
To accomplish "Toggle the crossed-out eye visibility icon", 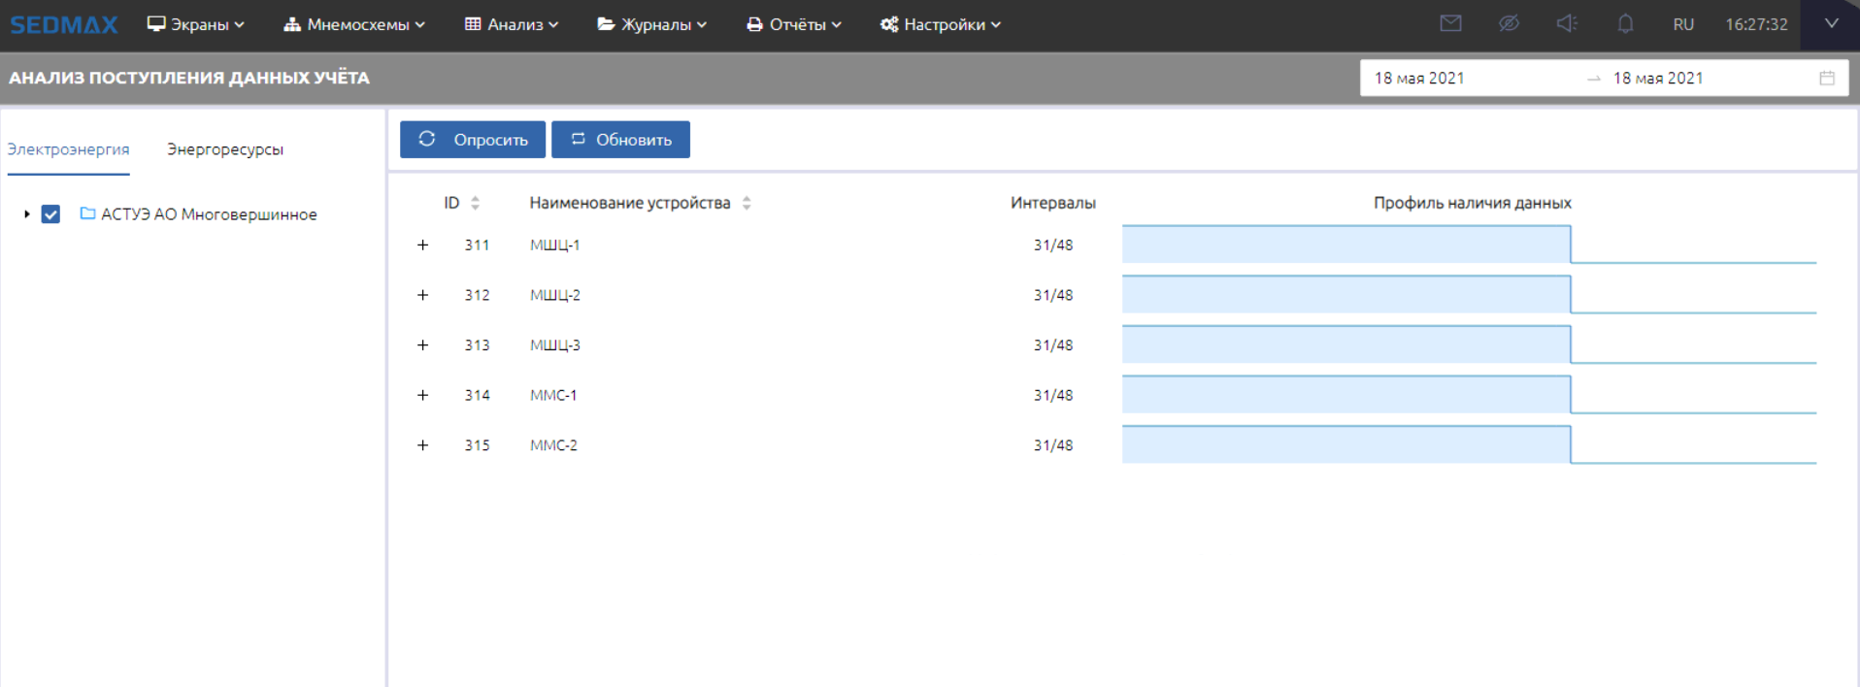I will tap(1509, 24).
